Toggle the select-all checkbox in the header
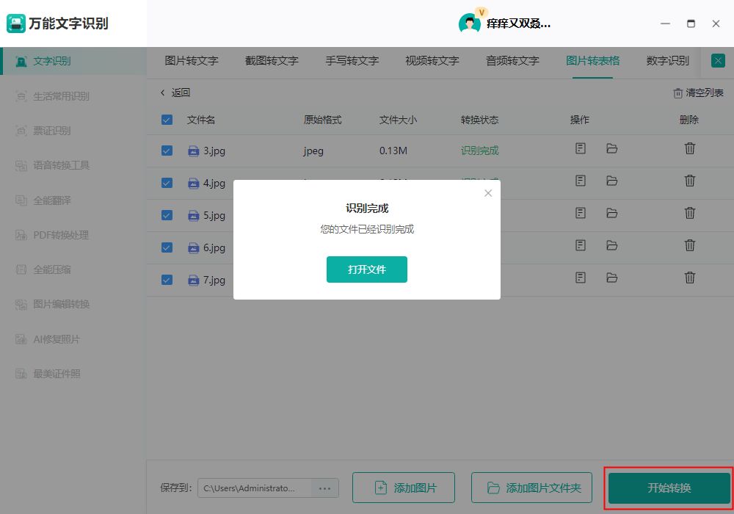Image resolution: width=734 pixels, height=514 pixels. coord(167,120)
